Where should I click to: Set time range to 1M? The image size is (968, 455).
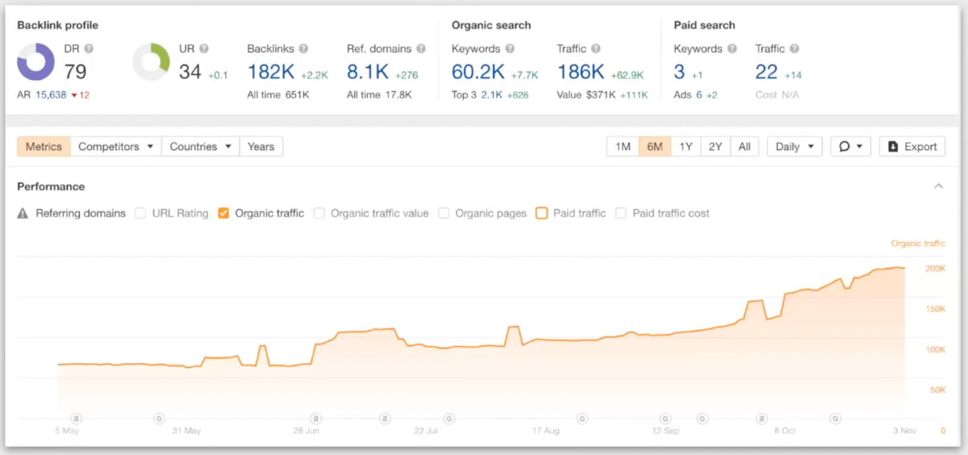623,147
